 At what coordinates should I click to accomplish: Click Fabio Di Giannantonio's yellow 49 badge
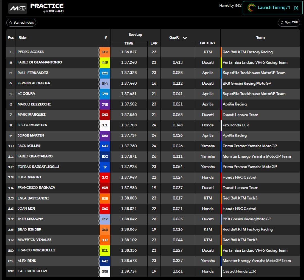tap(105, 62)
